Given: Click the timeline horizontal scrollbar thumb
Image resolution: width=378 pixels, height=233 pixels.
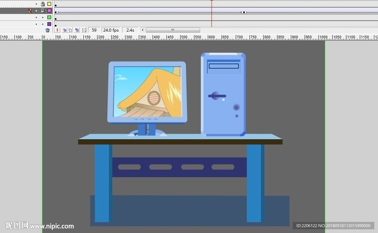Looking at the screenshot, I should [x=173, y=30].
